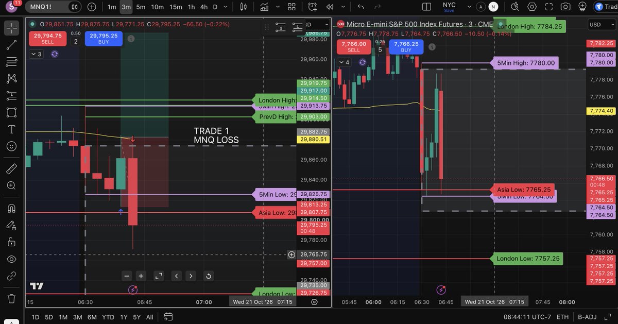The height and width of the screenshot is (324, 618).
Task: Expand the S&P indicators legend showing 4
Action: tap(344, 62)
